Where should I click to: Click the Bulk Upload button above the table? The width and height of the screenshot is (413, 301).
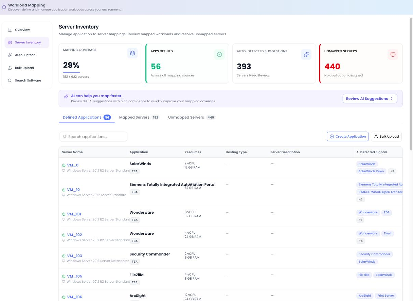click(x=386, y=137)
